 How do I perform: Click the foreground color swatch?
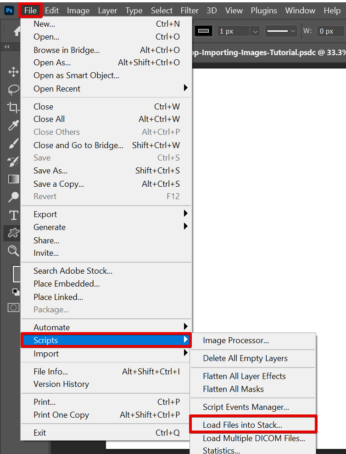pyautogui.click(x=17, y=274)
